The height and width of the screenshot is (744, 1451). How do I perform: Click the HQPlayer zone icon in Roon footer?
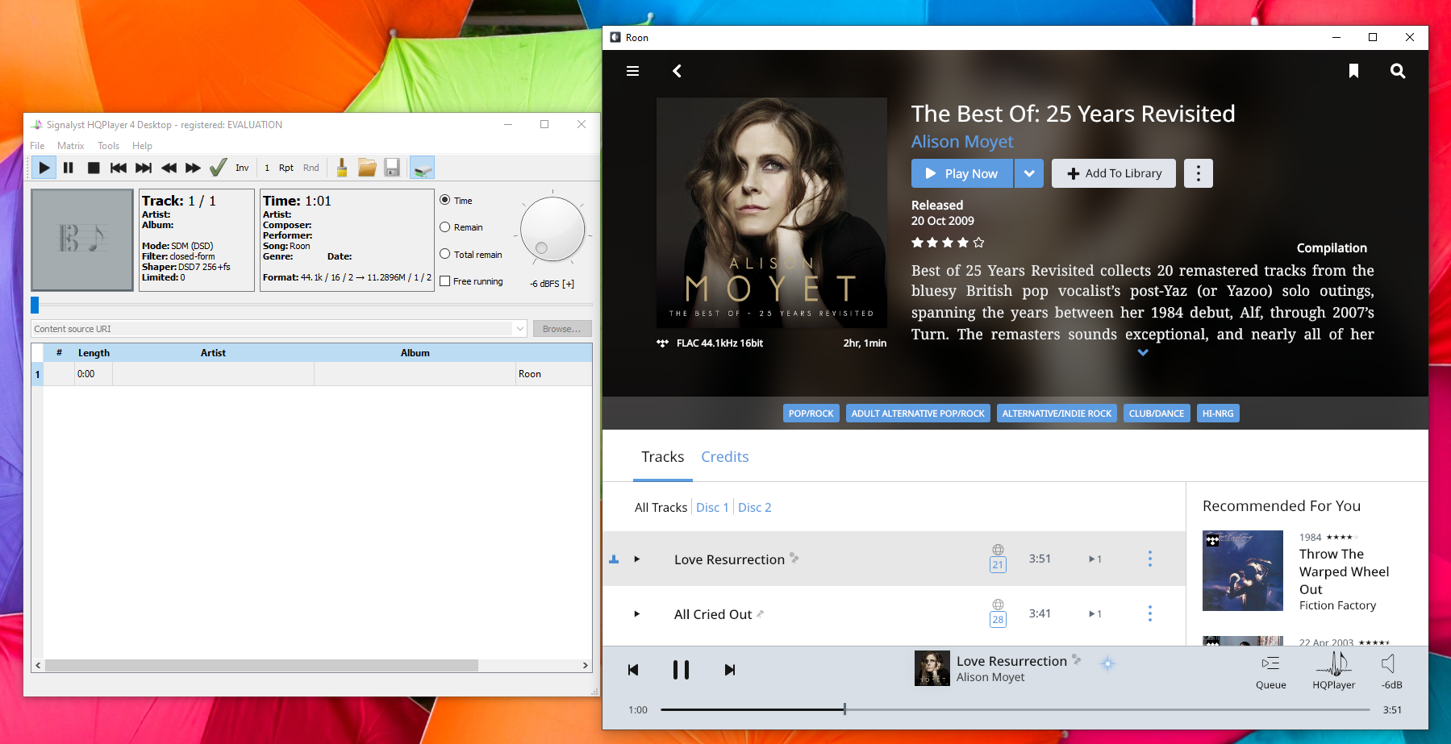(x=1333, y=671)
